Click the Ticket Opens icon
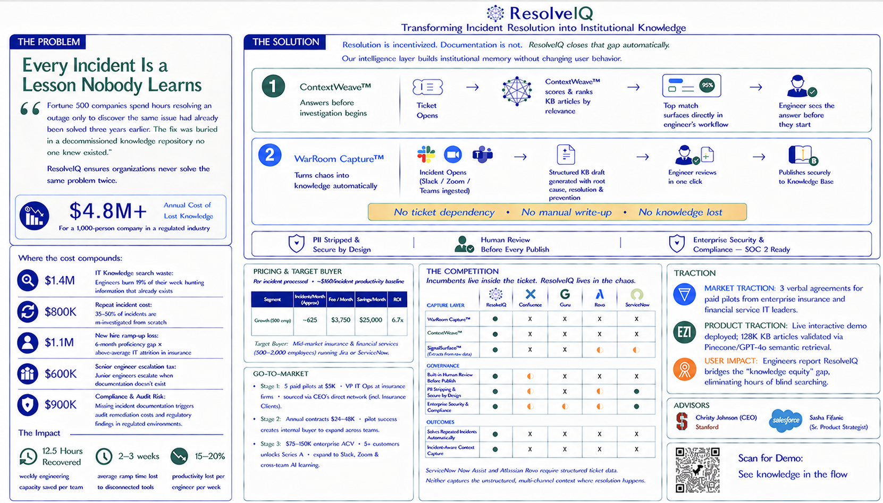The width and height of the screenshot is (883, 503). pyautogui.click(x=427, y=87)
